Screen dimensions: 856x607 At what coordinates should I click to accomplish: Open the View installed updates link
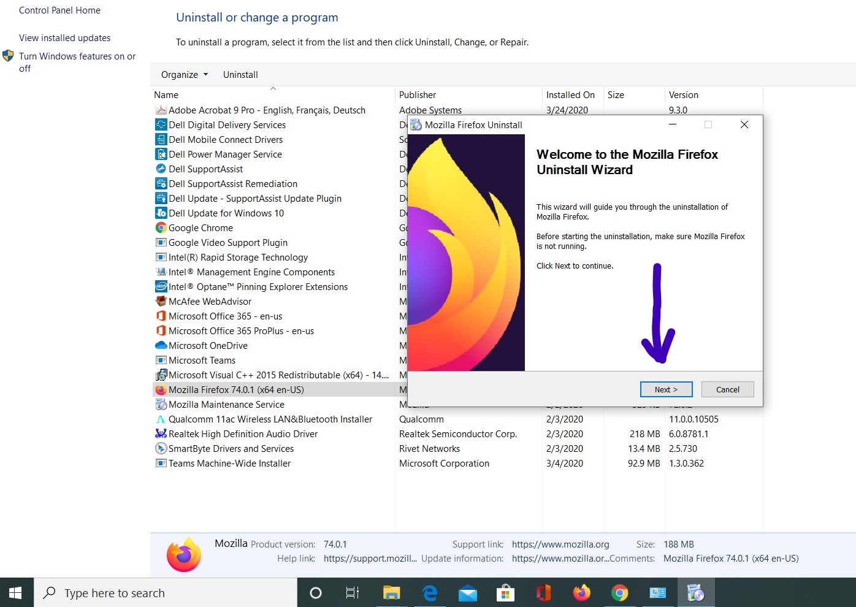coord(64,38)
